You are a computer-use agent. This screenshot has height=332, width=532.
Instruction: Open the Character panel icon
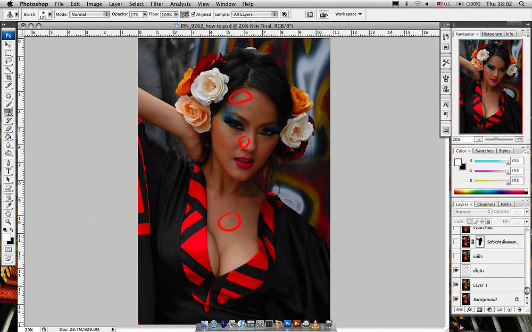click(x=446, y=105)
